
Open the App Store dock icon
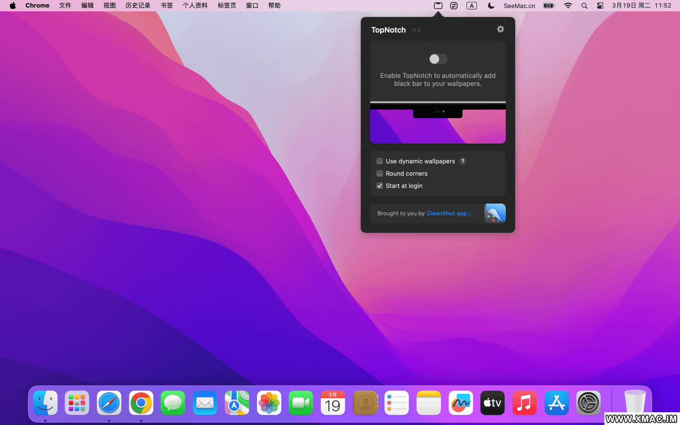556,403
